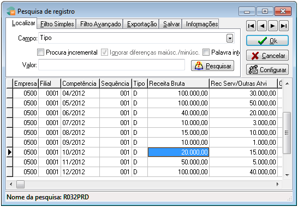Open the Filtro Simples tab
298x207 pixels.
[x=57, y=24]
